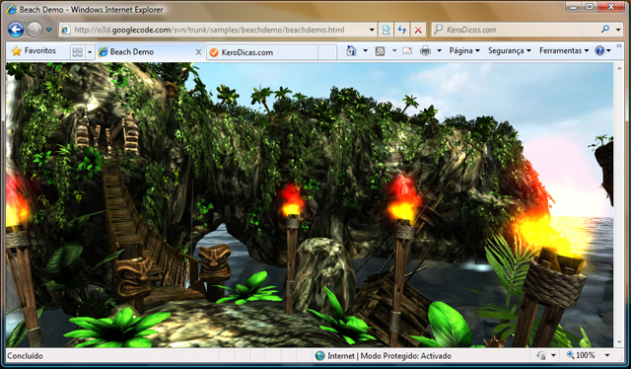The width and height of the screenshot is (631, 369).
Task: Open Favoritos panel
Action: [x=34, y=51]
